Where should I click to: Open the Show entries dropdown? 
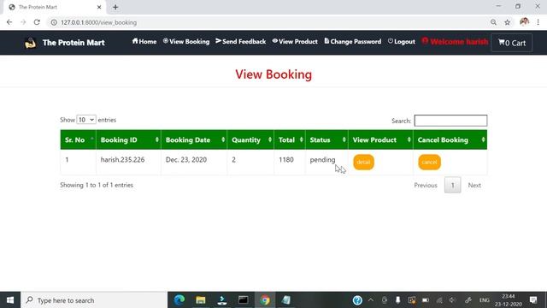86,120
